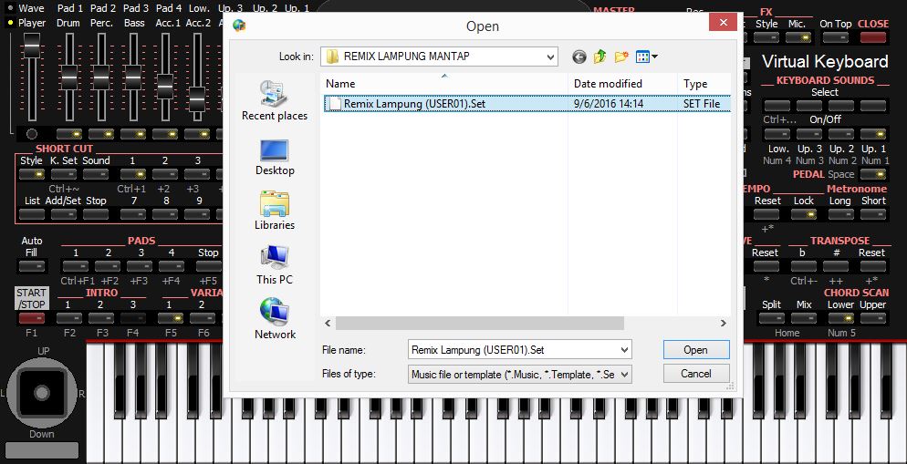The width and height of the screenshot is (907, 464).
Task: Click the dialog's horizontal scrollbar thumb
Action: pyautogui.click(x=480, y=323)
